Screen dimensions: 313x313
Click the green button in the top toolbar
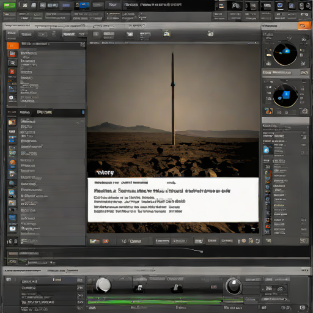click(x=10, y=6)
